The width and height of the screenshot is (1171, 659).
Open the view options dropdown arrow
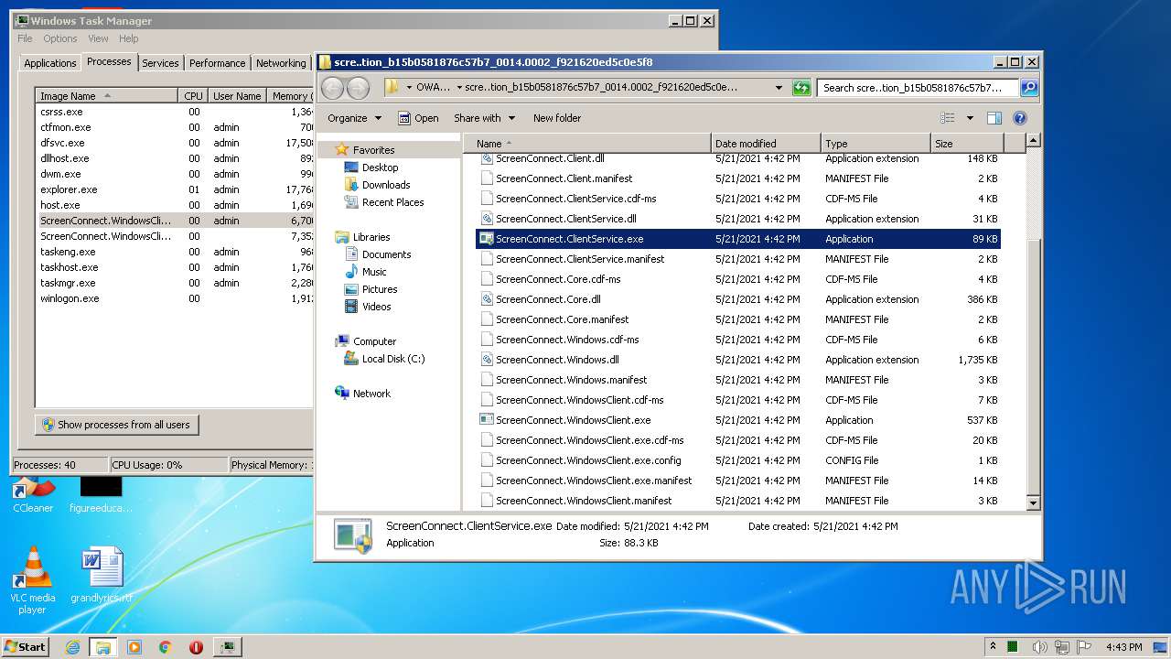point(970,118)
